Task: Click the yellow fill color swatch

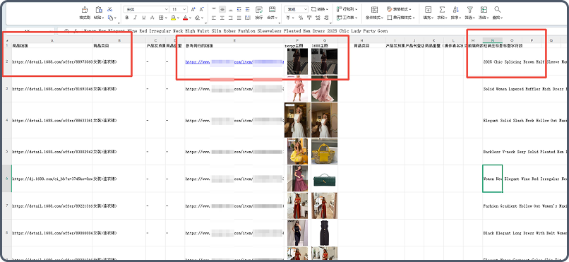Action: click(173, 18)
